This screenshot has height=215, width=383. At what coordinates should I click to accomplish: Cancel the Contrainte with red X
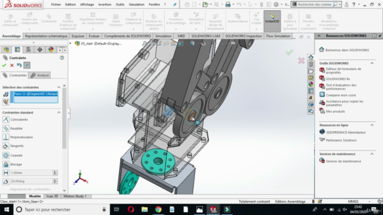[x=12, y=65]
